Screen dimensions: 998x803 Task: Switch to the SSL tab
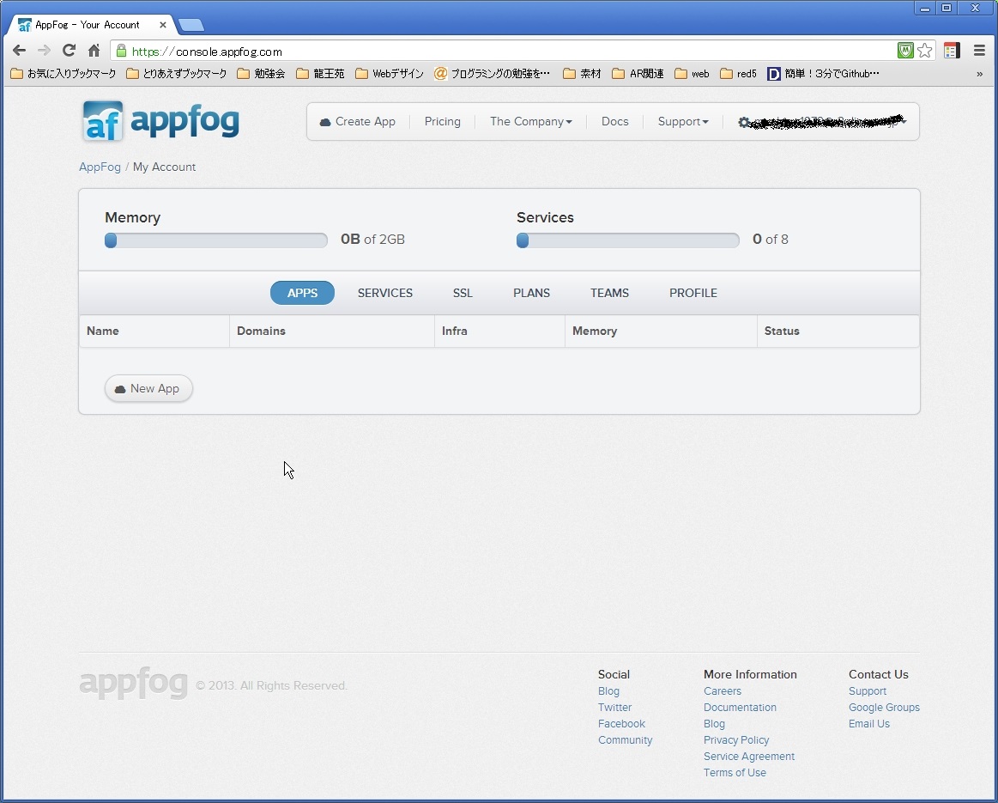click(x=463, y=293)
